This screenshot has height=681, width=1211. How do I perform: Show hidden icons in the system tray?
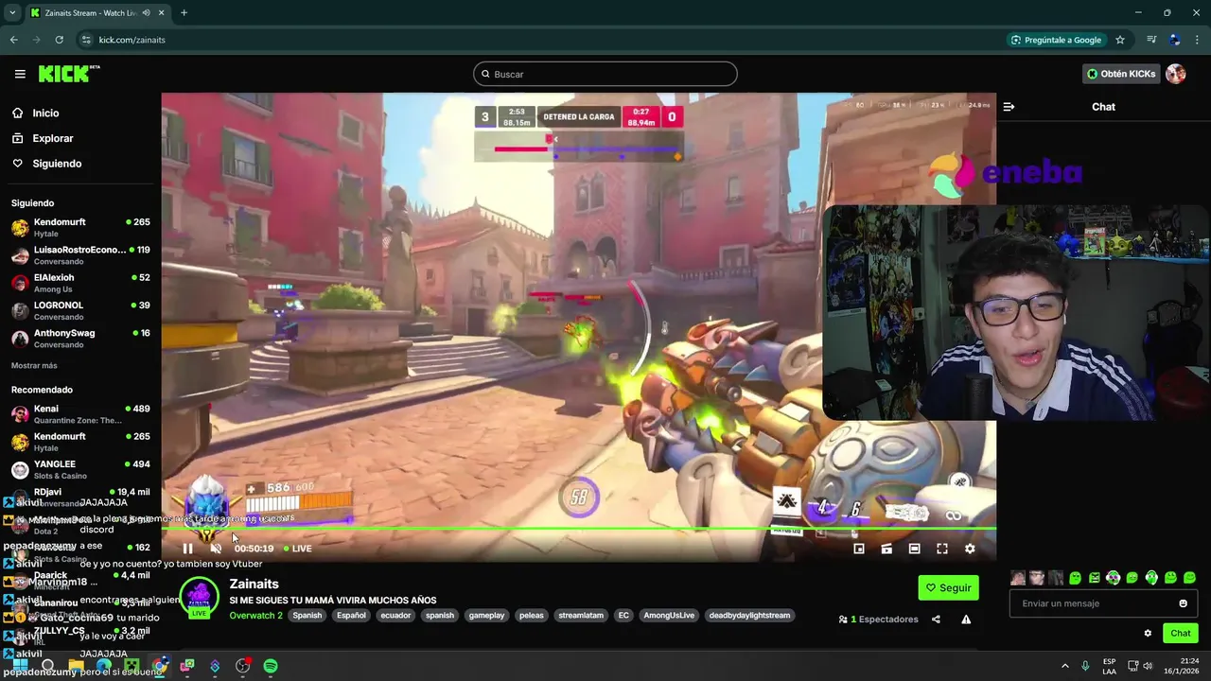tap(1064, 666)
